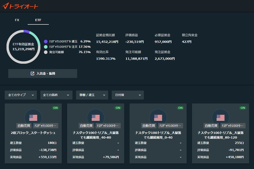Click the ETF有効証拠金 donut chart

click(x=23, y=47)
